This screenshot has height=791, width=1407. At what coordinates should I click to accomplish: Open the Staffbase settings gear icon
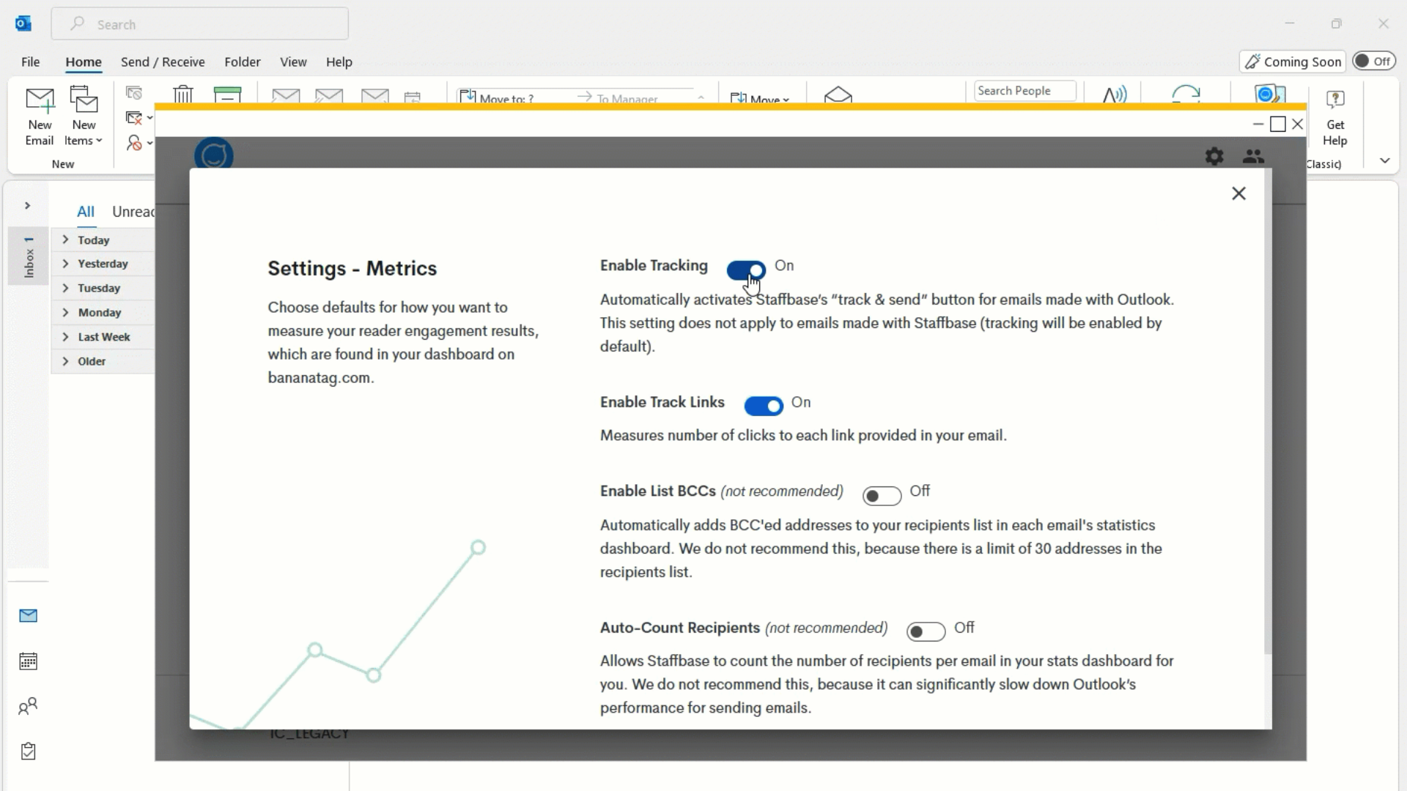pos(1214,156)
